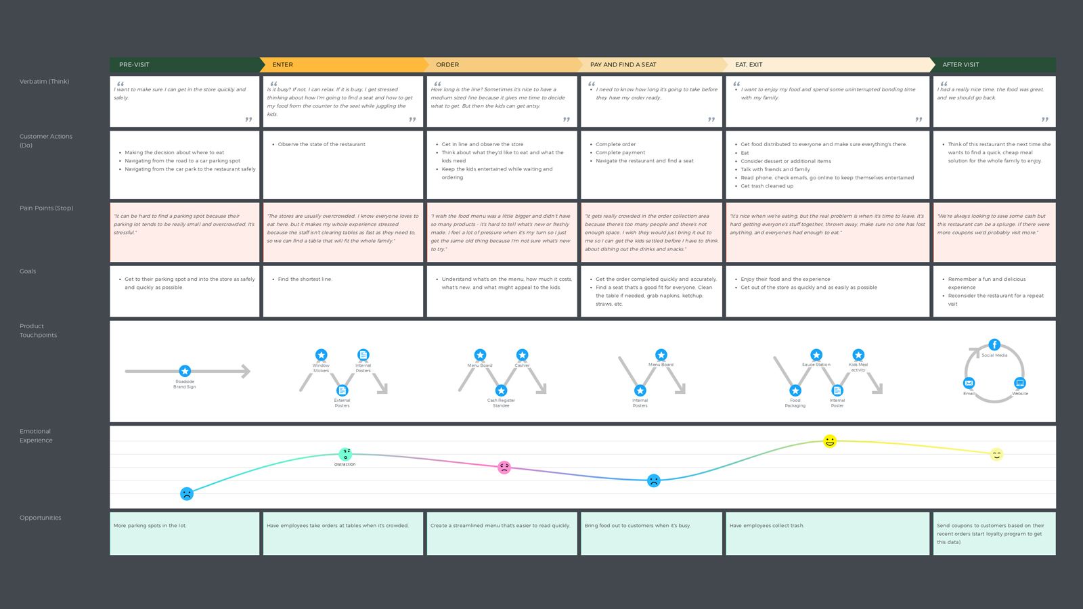Click verbatim 'I had a really nice time'
This screenshot has width=1083, height=609.
tap(990, 93)
